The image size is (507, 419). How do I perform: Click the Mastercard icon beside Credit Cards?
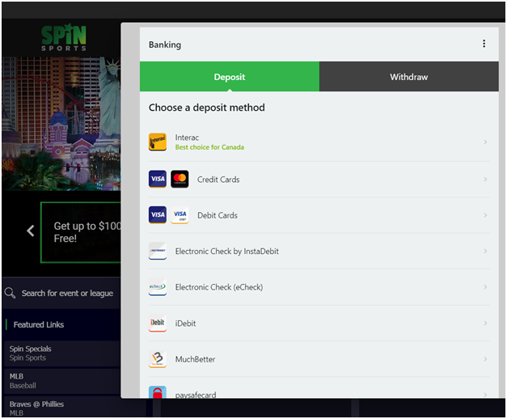tap(180, 179)
